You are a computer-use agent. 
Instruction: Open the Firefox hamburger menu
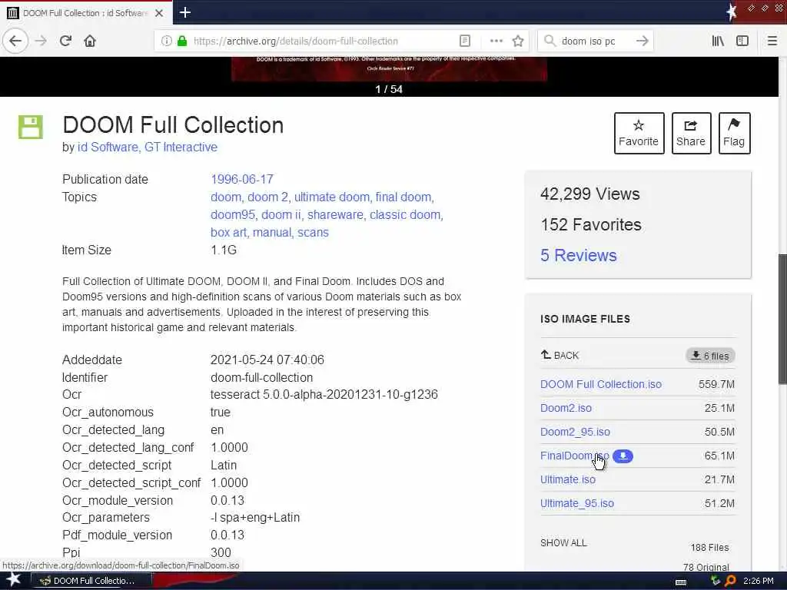tap(772, 41)
